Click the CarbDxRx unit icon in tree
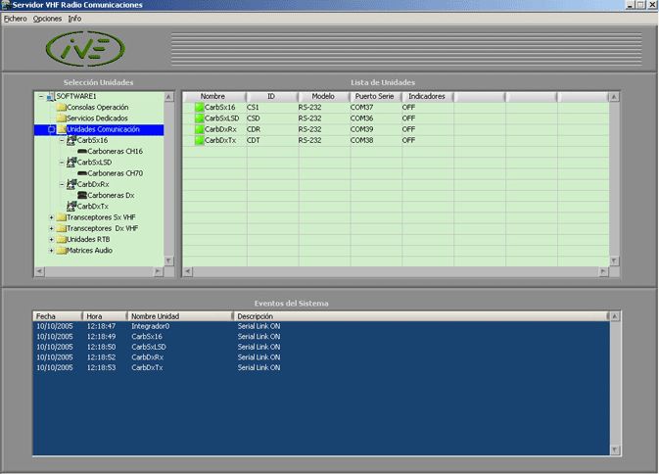 pyautogui.click(x=71, y=184)
